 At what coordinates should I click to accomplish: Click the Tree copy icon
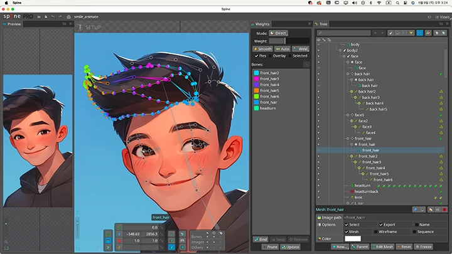pyautogui.click(x=436, y=33)
